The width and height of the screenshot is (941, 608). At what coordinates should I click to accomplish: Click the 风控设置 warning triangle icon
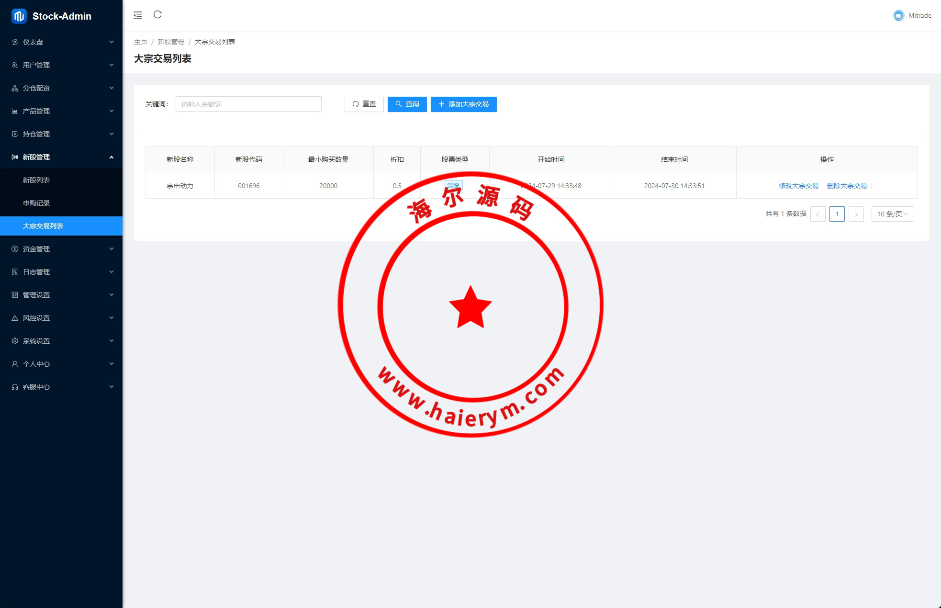click(15, 318)
